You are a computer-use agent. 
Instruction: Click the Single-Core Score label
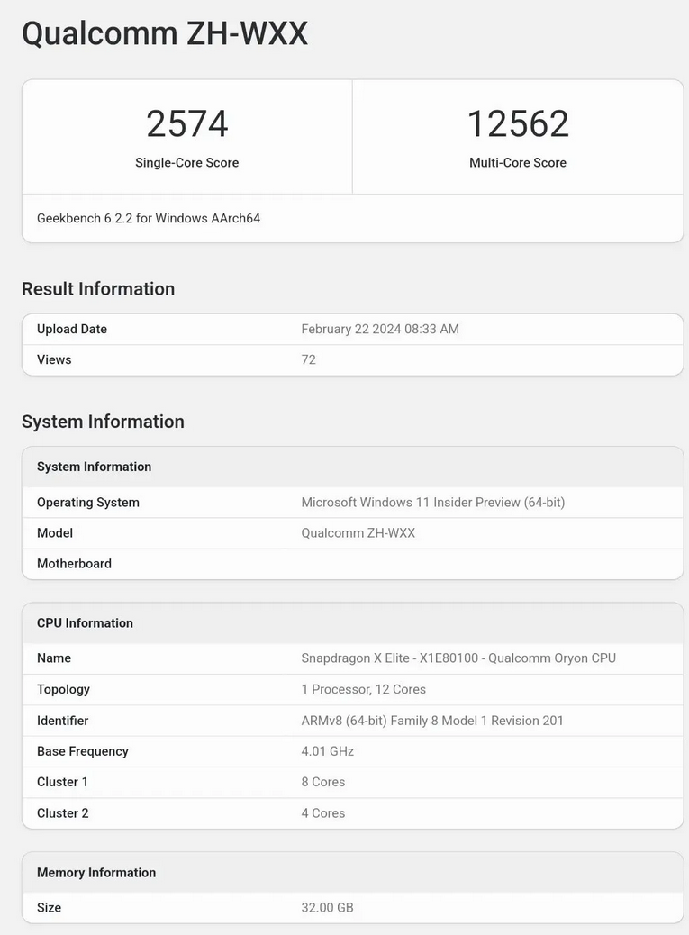187,163
